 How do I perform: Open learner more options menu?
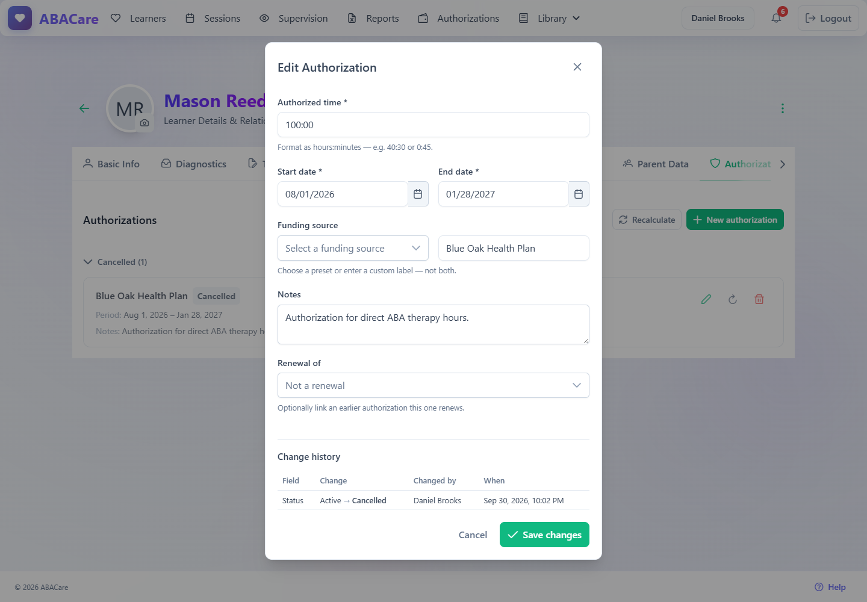click(x=783, y=108)
